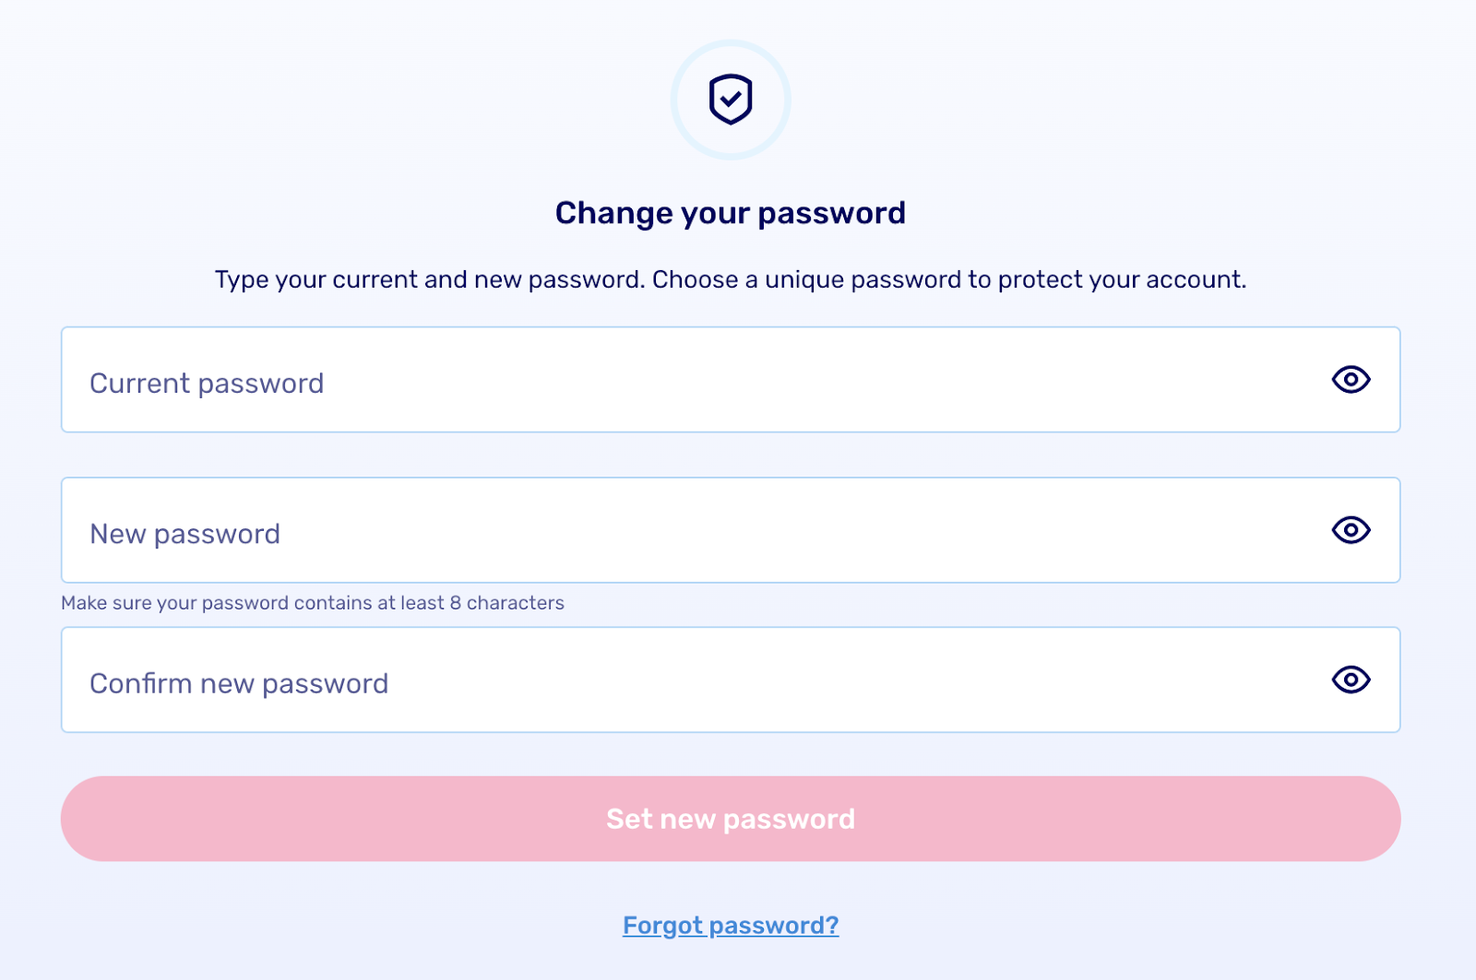The image size is (1476, 980).
Task: Click the "Change your password" heading
Action: pos(731,213)
